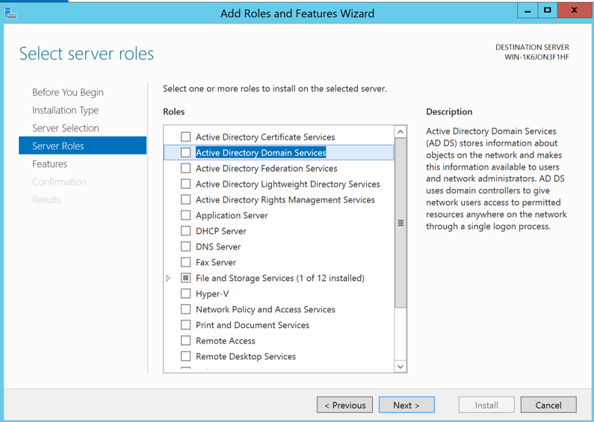
Task: Check the Active Directory Domain Services box
Action: coord(185,152)
